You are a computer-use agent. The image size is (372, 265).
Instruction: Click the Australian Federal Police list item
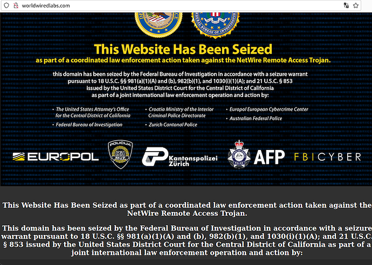(256, 118)
